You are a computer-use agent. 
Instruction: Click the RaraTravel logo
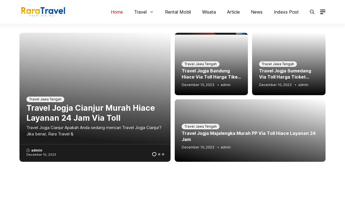(x=43, y=12)
